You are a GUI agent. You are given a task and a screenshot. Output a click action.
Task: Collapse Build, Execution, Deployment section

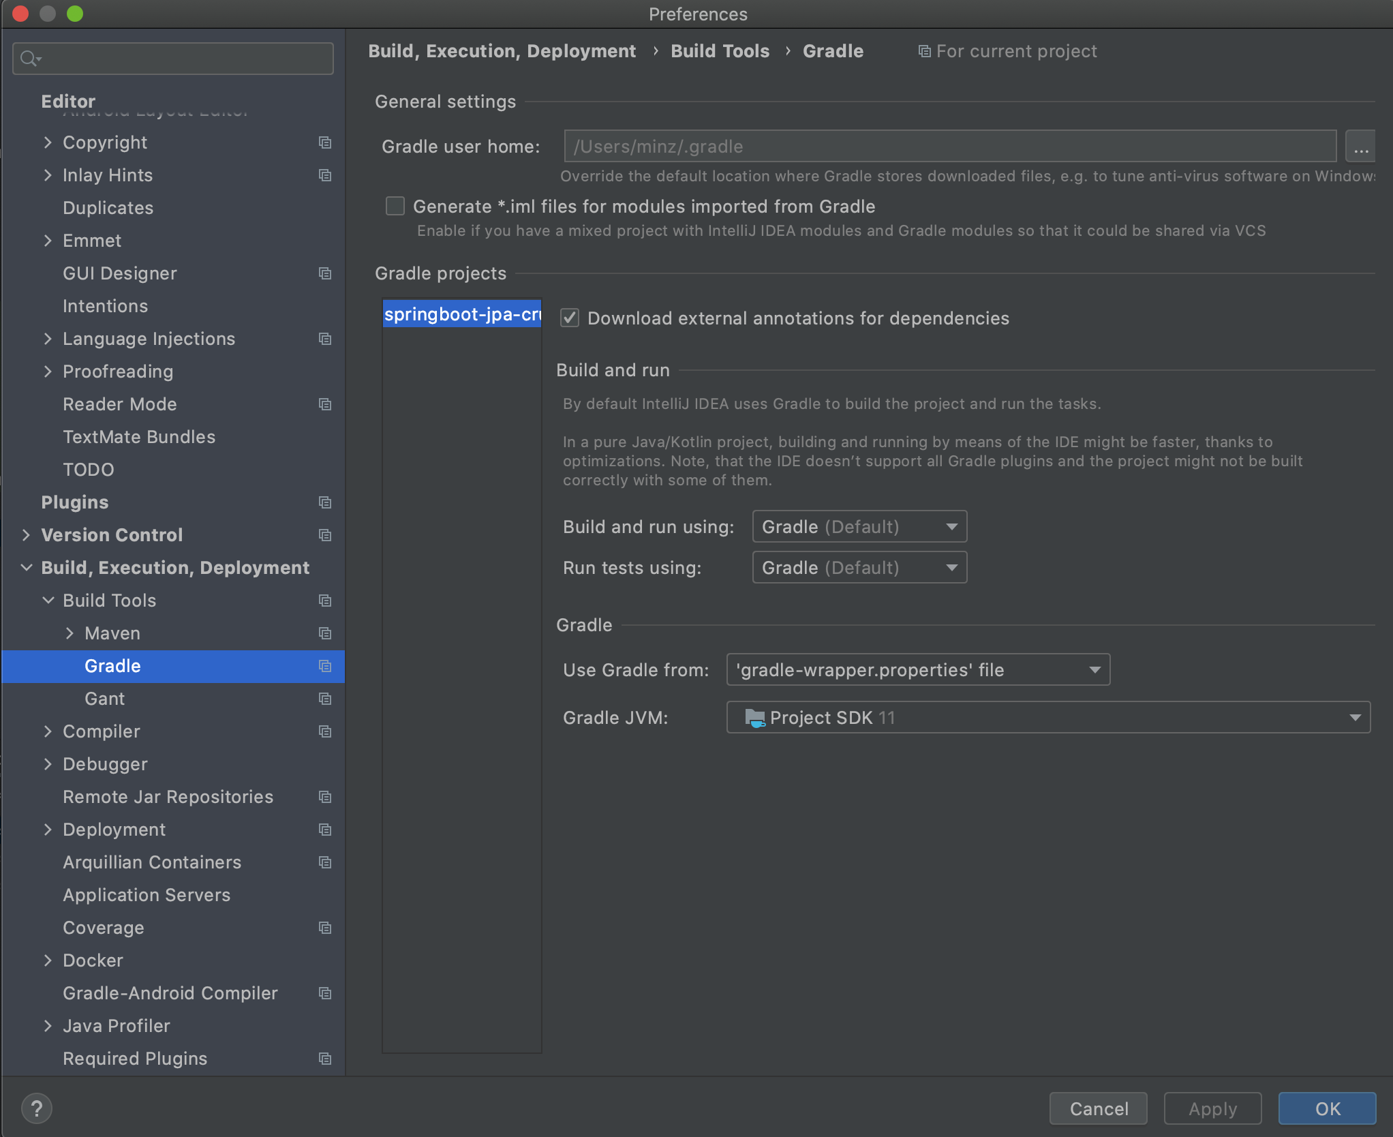coord(27,568)
